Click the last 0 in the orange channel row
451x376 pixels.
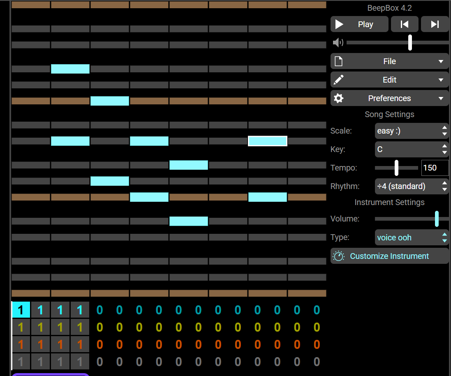pos(317,344)
